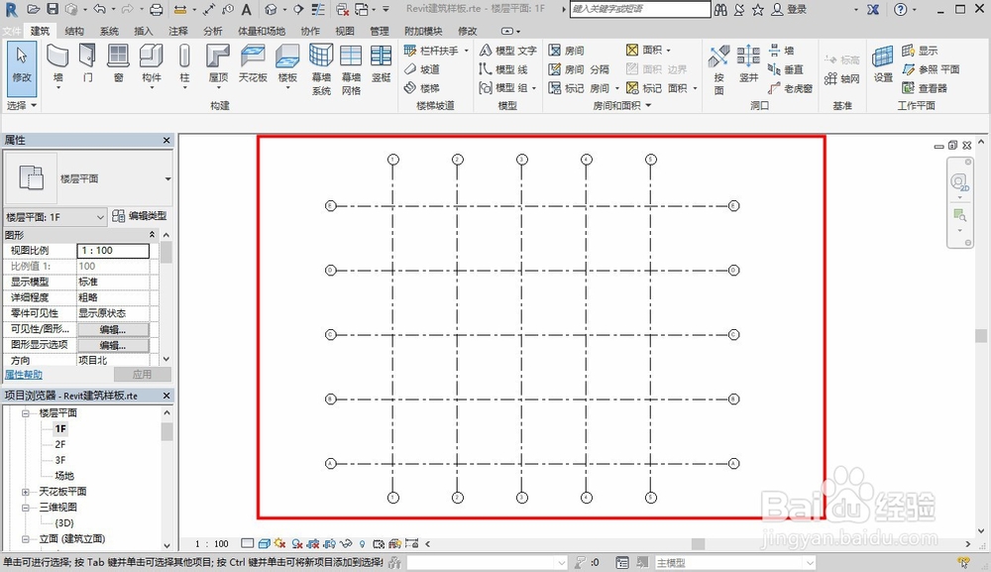Pick the Dormer (老虎窗) opening tool

[x=791, y=88]
